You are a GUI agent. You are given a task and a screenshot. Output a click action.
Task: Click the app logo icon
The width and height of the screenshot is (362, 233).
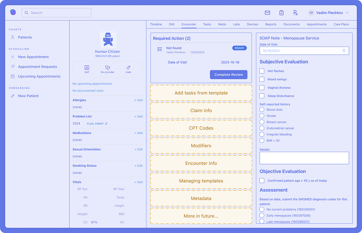[x=13, y=12]
